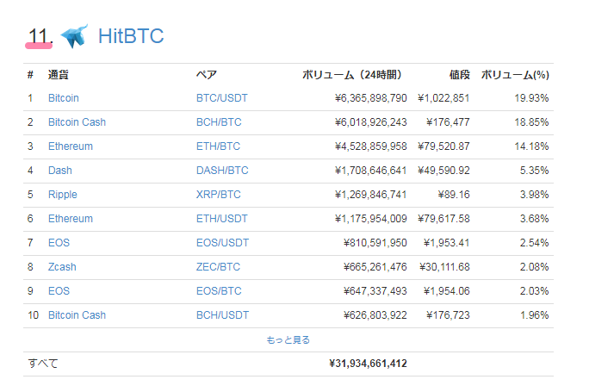Image resolution: width=614 pixels, height=392 pixels.
Task: Click the EOS/BTC pair link
Action: 218,291
